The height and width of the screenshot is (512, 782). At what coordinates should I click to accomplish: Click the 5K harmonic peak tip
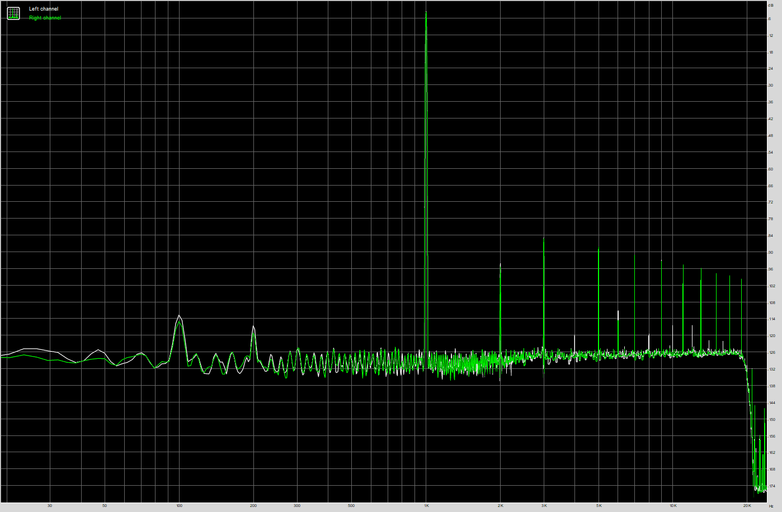tap(599, 248)
